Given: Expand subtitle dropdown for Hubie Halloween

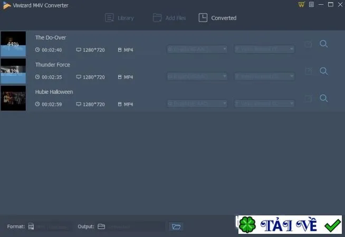Looking at the screenshot, I should tap(264, 103).
